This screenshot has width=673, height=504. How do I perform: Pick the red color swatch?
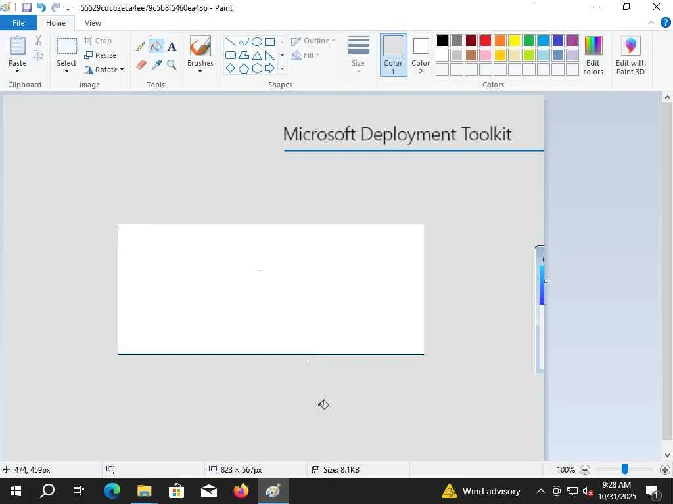coord(486,41)
